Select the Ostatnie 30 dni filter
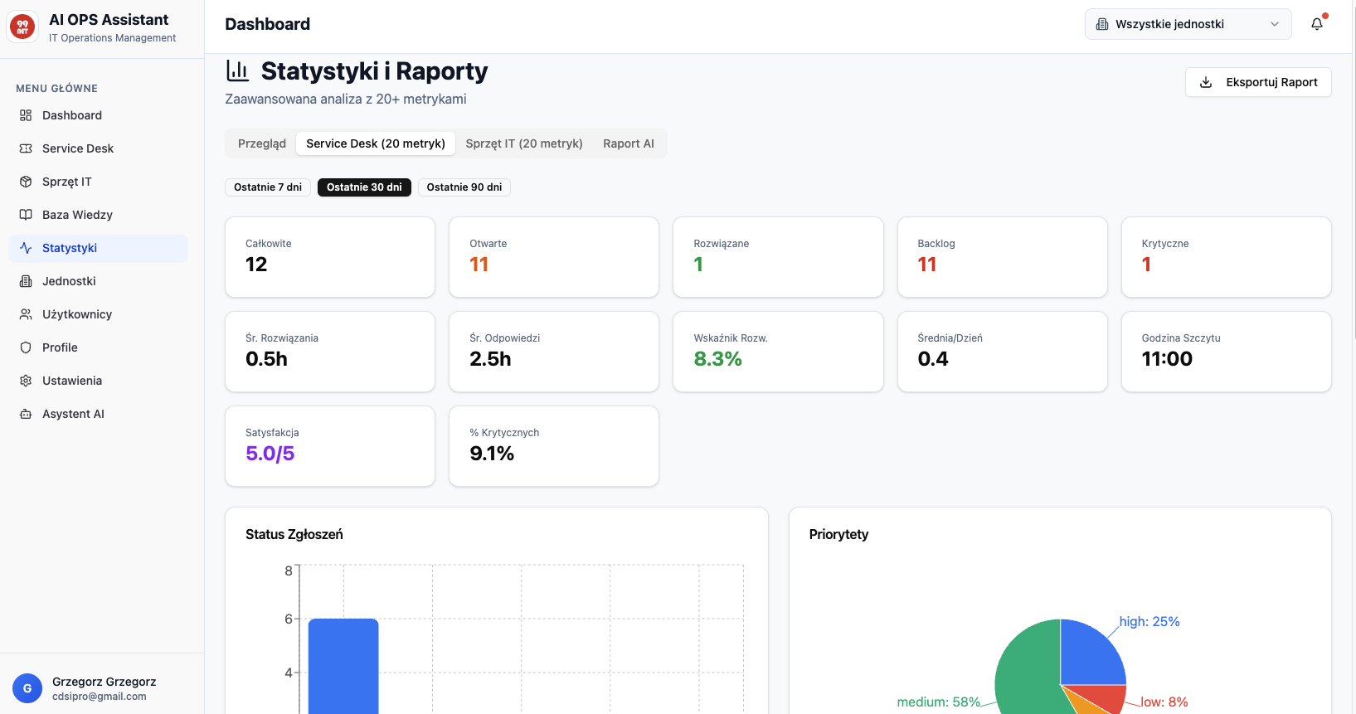This screenshot has height=714, width=1356. (x=364, y=187)
